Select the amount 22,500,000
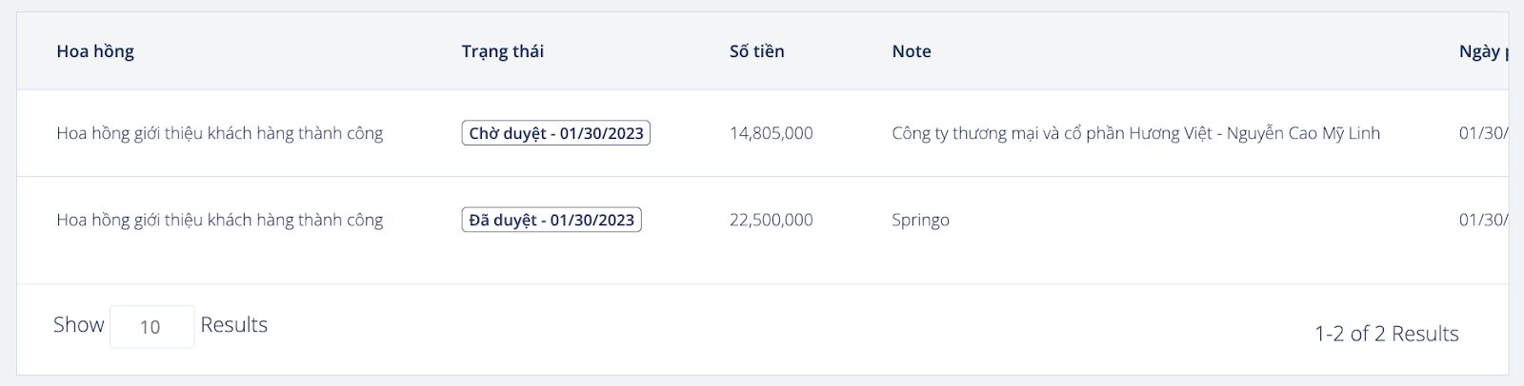Screen dimensions: 1524x386 click(x=772, y=220)
